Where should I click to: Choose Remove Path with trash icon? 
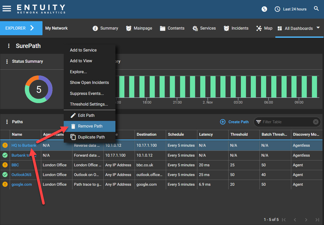[x=90, y=126]
